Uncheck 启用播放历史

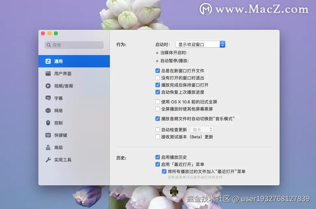click(x=158, y=157)
